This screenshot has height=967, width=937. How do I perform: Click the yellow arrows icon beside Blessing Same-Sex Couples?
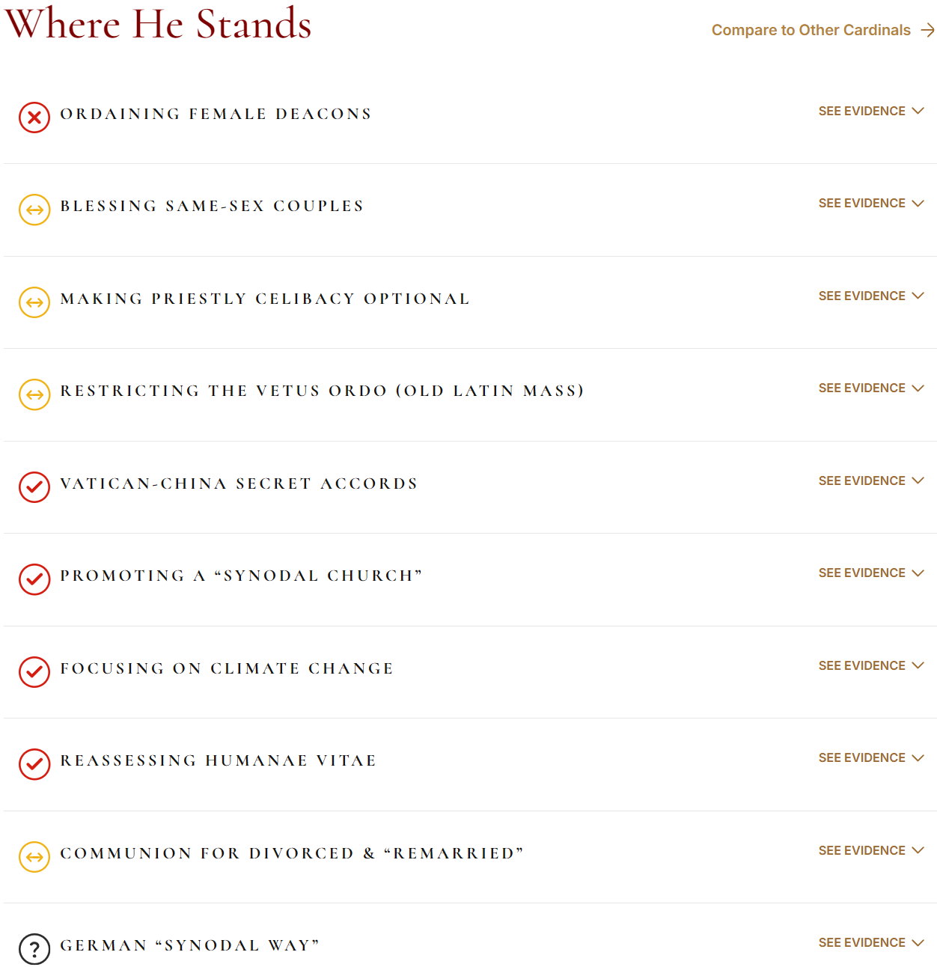pyautogui.click(x=34, y=210)
